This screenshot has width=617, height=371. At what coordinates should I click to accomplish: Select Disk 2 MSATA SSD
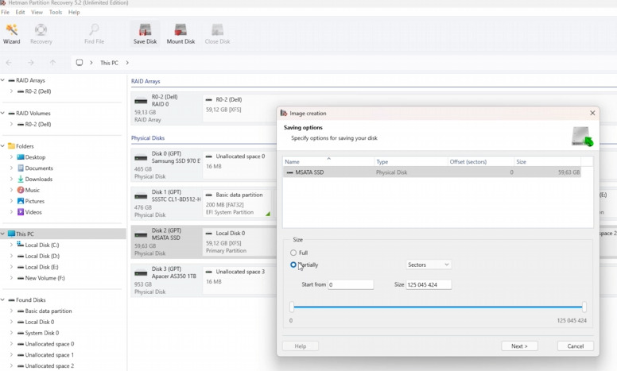166,242
